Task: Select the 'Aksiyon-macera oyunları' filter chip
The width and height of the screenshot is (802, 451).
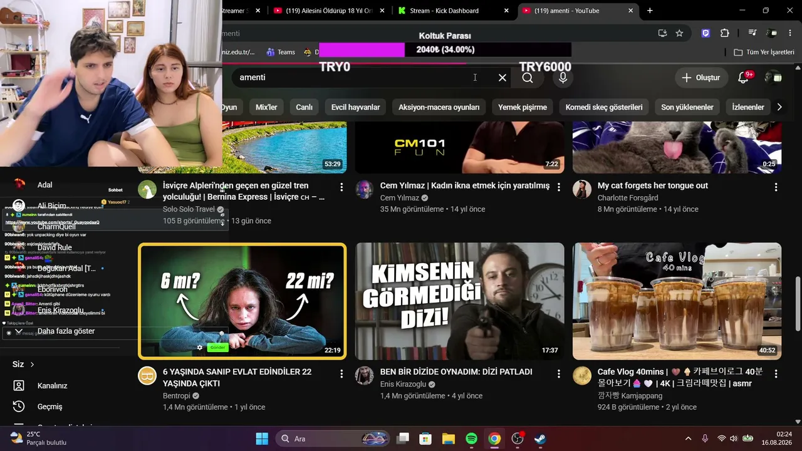Action: coord(439,107)
